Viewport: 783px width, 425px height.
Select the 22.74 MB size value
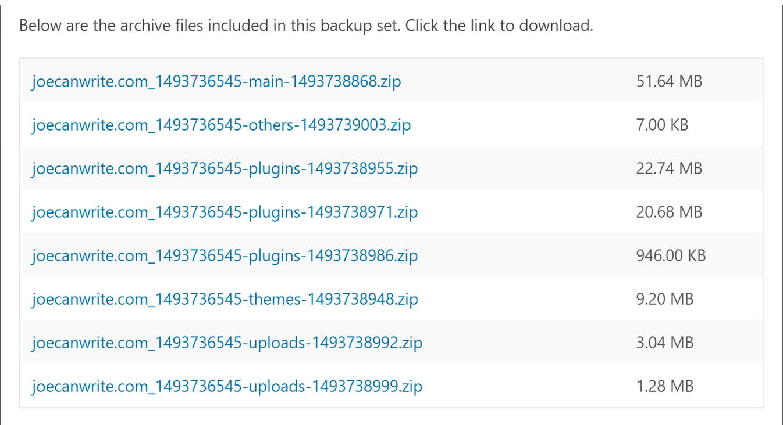[x=669, y=168]
